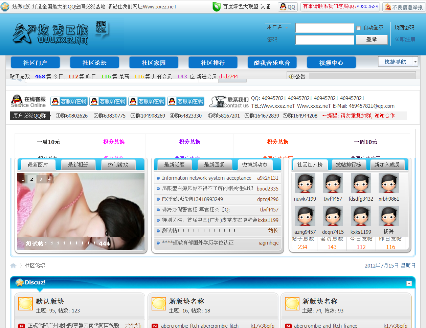
Task: Click the home icon in breadcrumb
Action: coord(13,266)
